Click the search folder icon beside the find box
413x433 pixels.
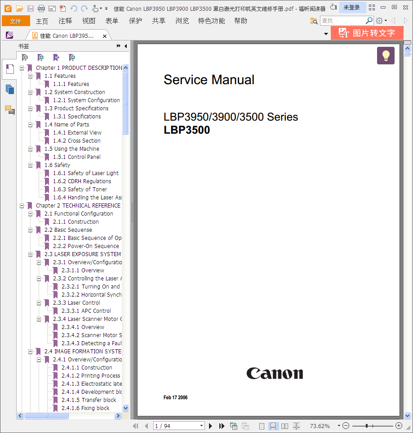(314, 21)
